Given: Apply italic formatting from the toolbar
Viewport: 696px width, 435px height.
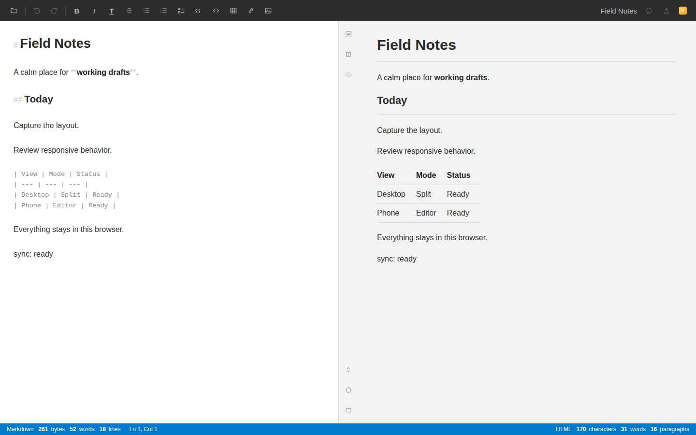Looking at the screenshot, I should click(94, 11).
